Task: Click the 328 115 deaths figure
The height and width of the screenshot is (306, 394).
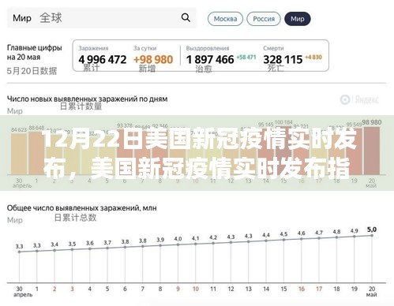Action: [283, 59]
